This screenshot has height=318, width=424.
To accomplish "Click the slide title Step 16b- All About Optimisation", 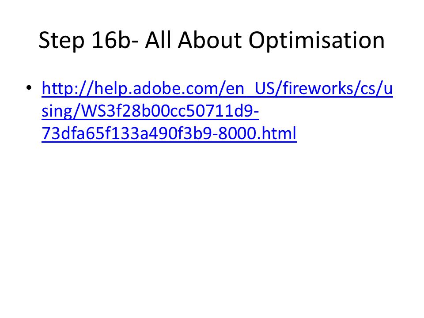I will point(212,41).
